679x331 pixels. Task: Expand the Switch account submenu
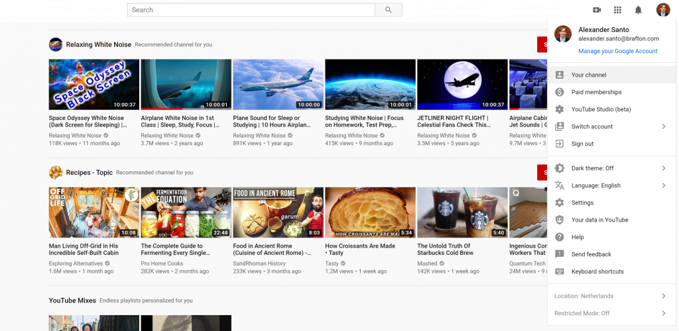663,126
